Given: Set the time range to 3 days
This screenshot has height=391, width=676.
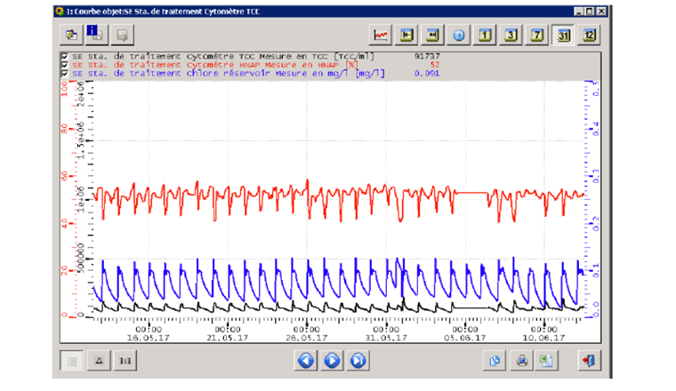Looking at the screenshot, I should pyautogui.click(x=511, y=35).
